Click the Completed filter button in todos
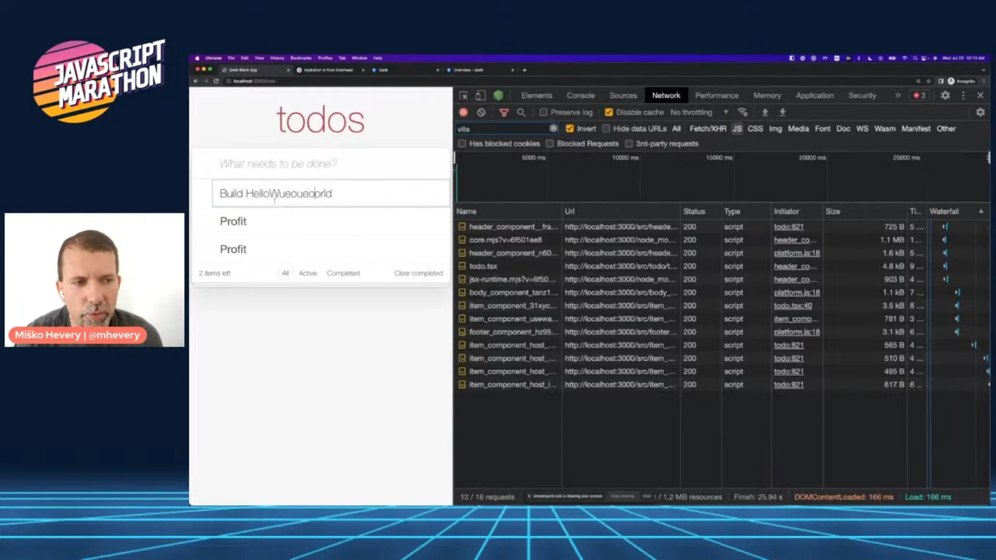The height and width of the screenshot is (560, 996). [x=343, y=273]
